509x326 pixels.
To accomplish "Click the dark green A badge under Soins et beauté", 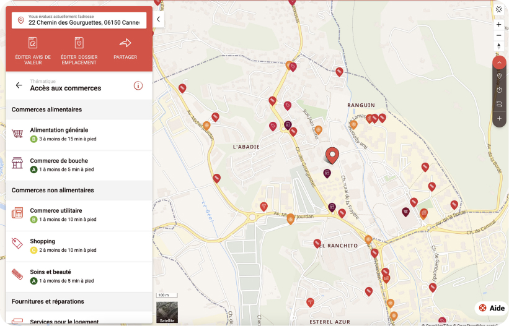I will 33,281.
